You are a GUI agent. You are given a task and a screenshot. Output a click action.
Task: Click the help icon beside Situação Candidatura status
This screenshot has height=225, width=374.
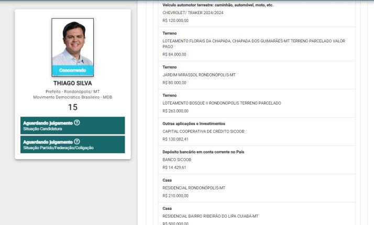77,122
